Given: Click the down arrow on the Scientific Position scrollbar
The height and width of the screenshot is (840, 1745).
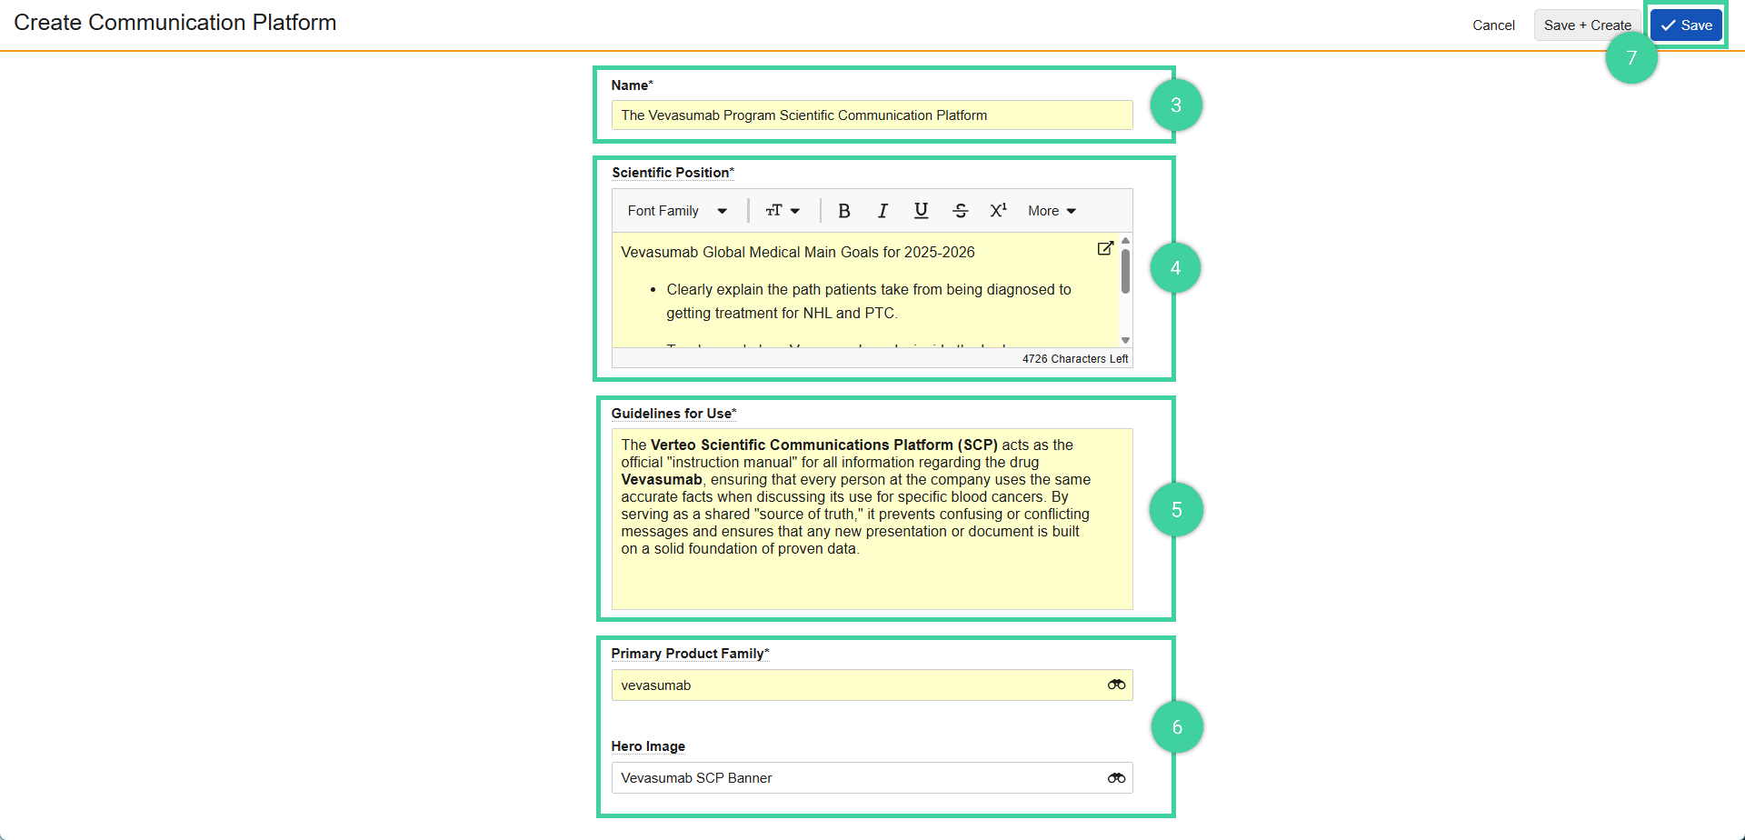Looking at the screenshot, I should (1125, 338).
